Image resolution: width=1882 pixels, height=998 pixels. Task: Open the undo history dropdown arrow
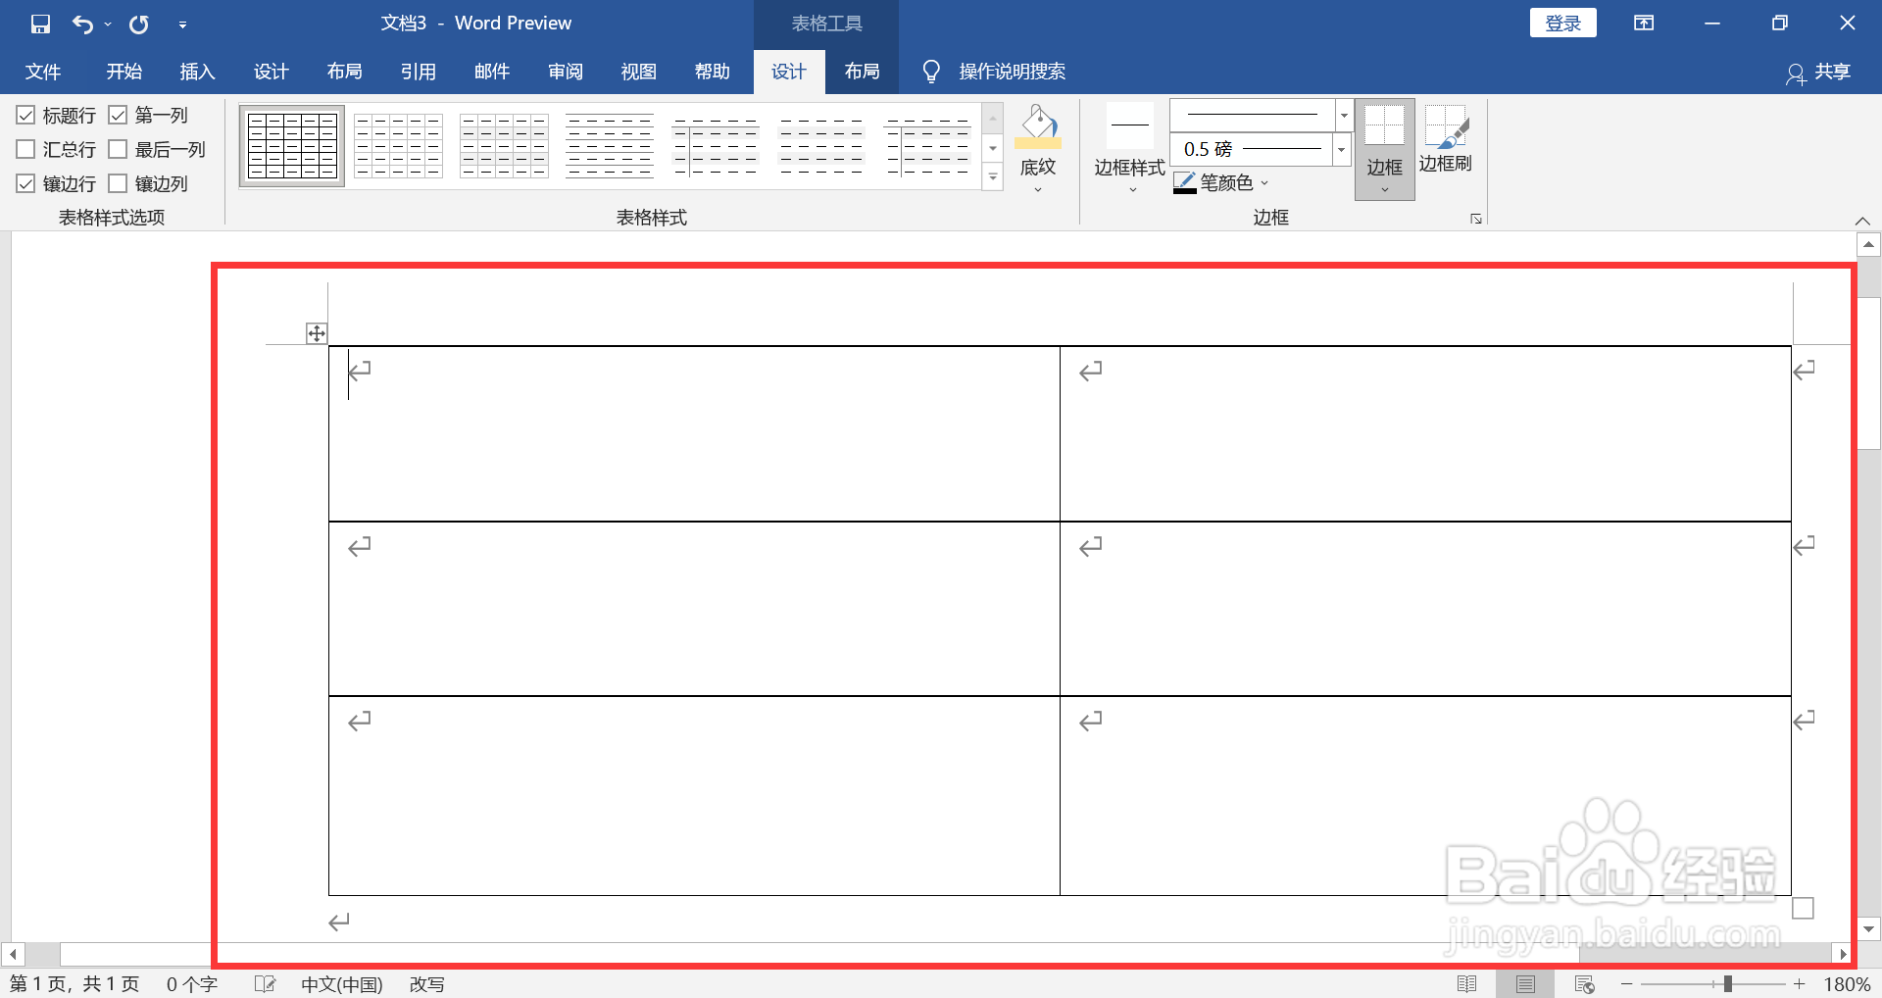pyautogui.click(x=108, y=24)
